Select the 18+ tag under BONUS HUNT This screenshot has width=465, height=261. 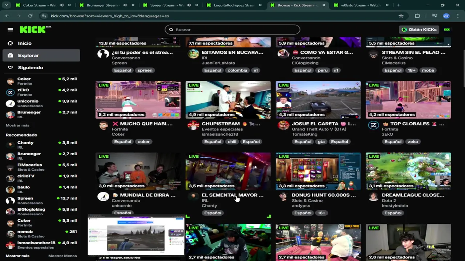[322, 213]
